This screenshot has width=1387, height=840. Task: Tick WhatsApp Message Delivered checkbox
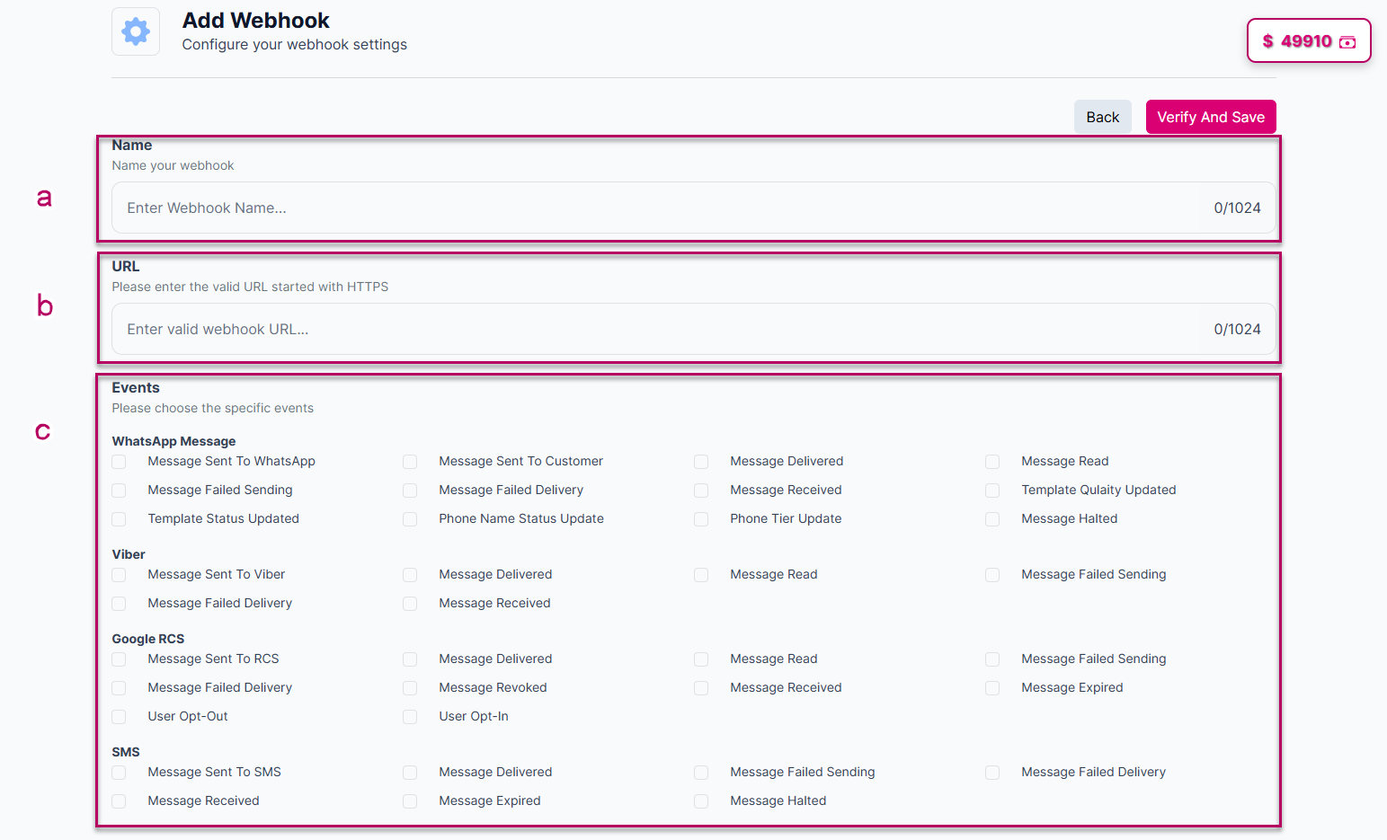coord(701,462)
